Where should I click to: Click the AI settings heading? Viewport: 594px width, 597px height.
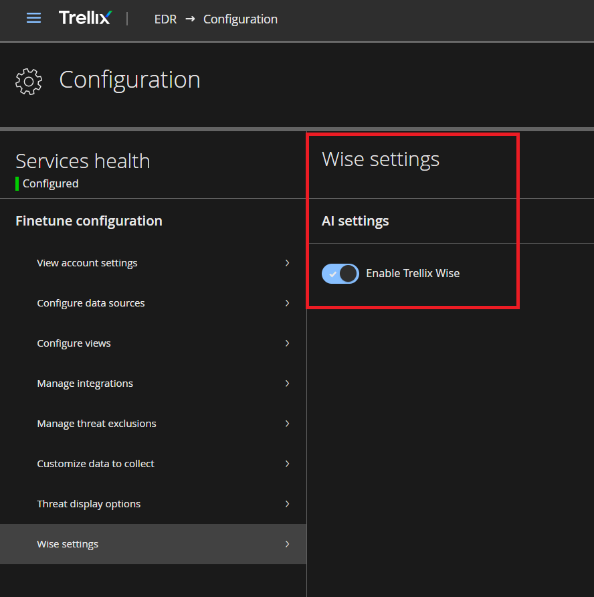click(355, 221)
